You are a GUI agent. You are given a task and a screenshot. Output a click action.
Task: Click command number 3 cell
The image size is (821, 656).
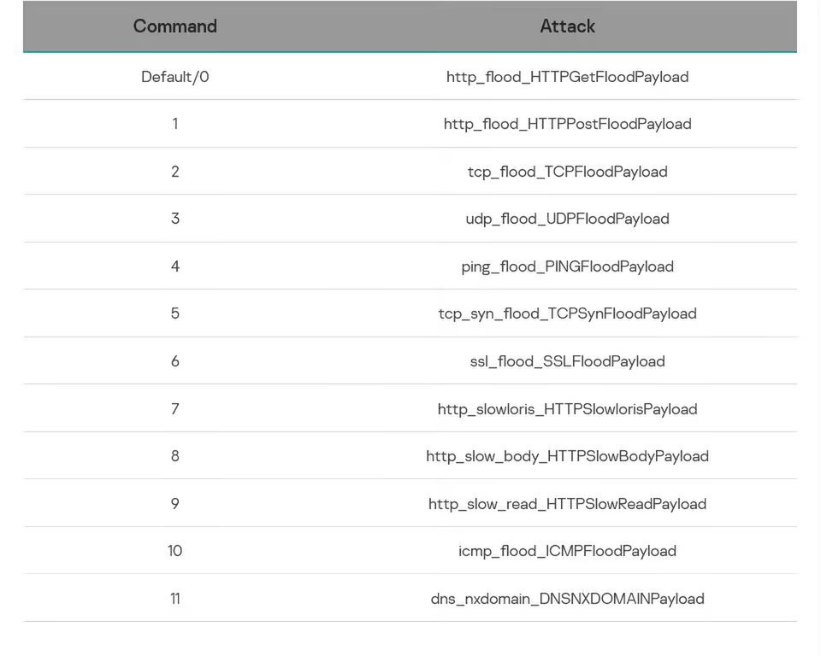coord(175,219)
